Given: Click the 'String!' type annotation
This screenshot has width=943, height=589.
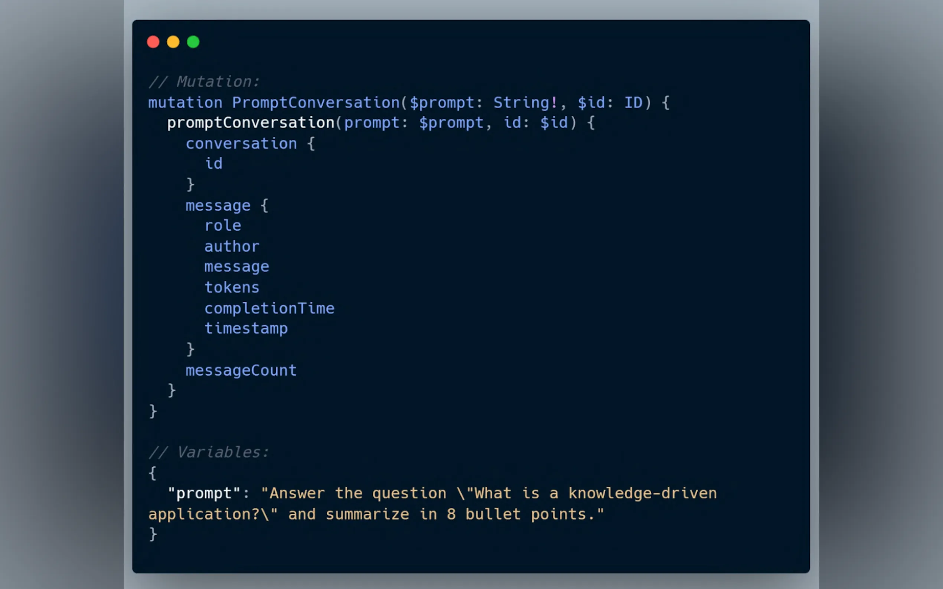Looking at the screenshot, I should point(525,103).
